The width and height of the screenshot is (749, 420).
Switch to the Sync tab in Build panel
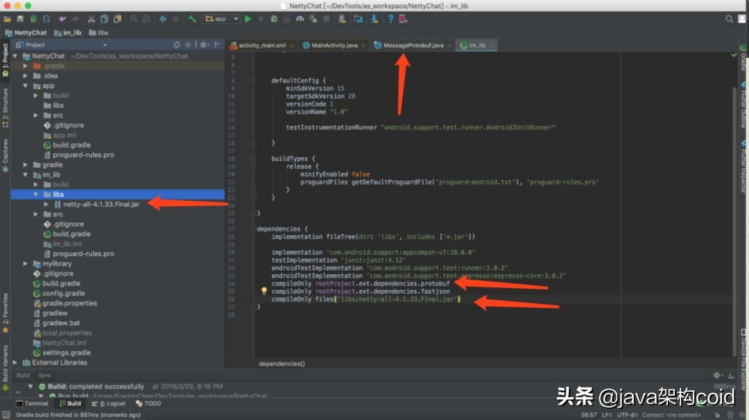click(44, 376)
